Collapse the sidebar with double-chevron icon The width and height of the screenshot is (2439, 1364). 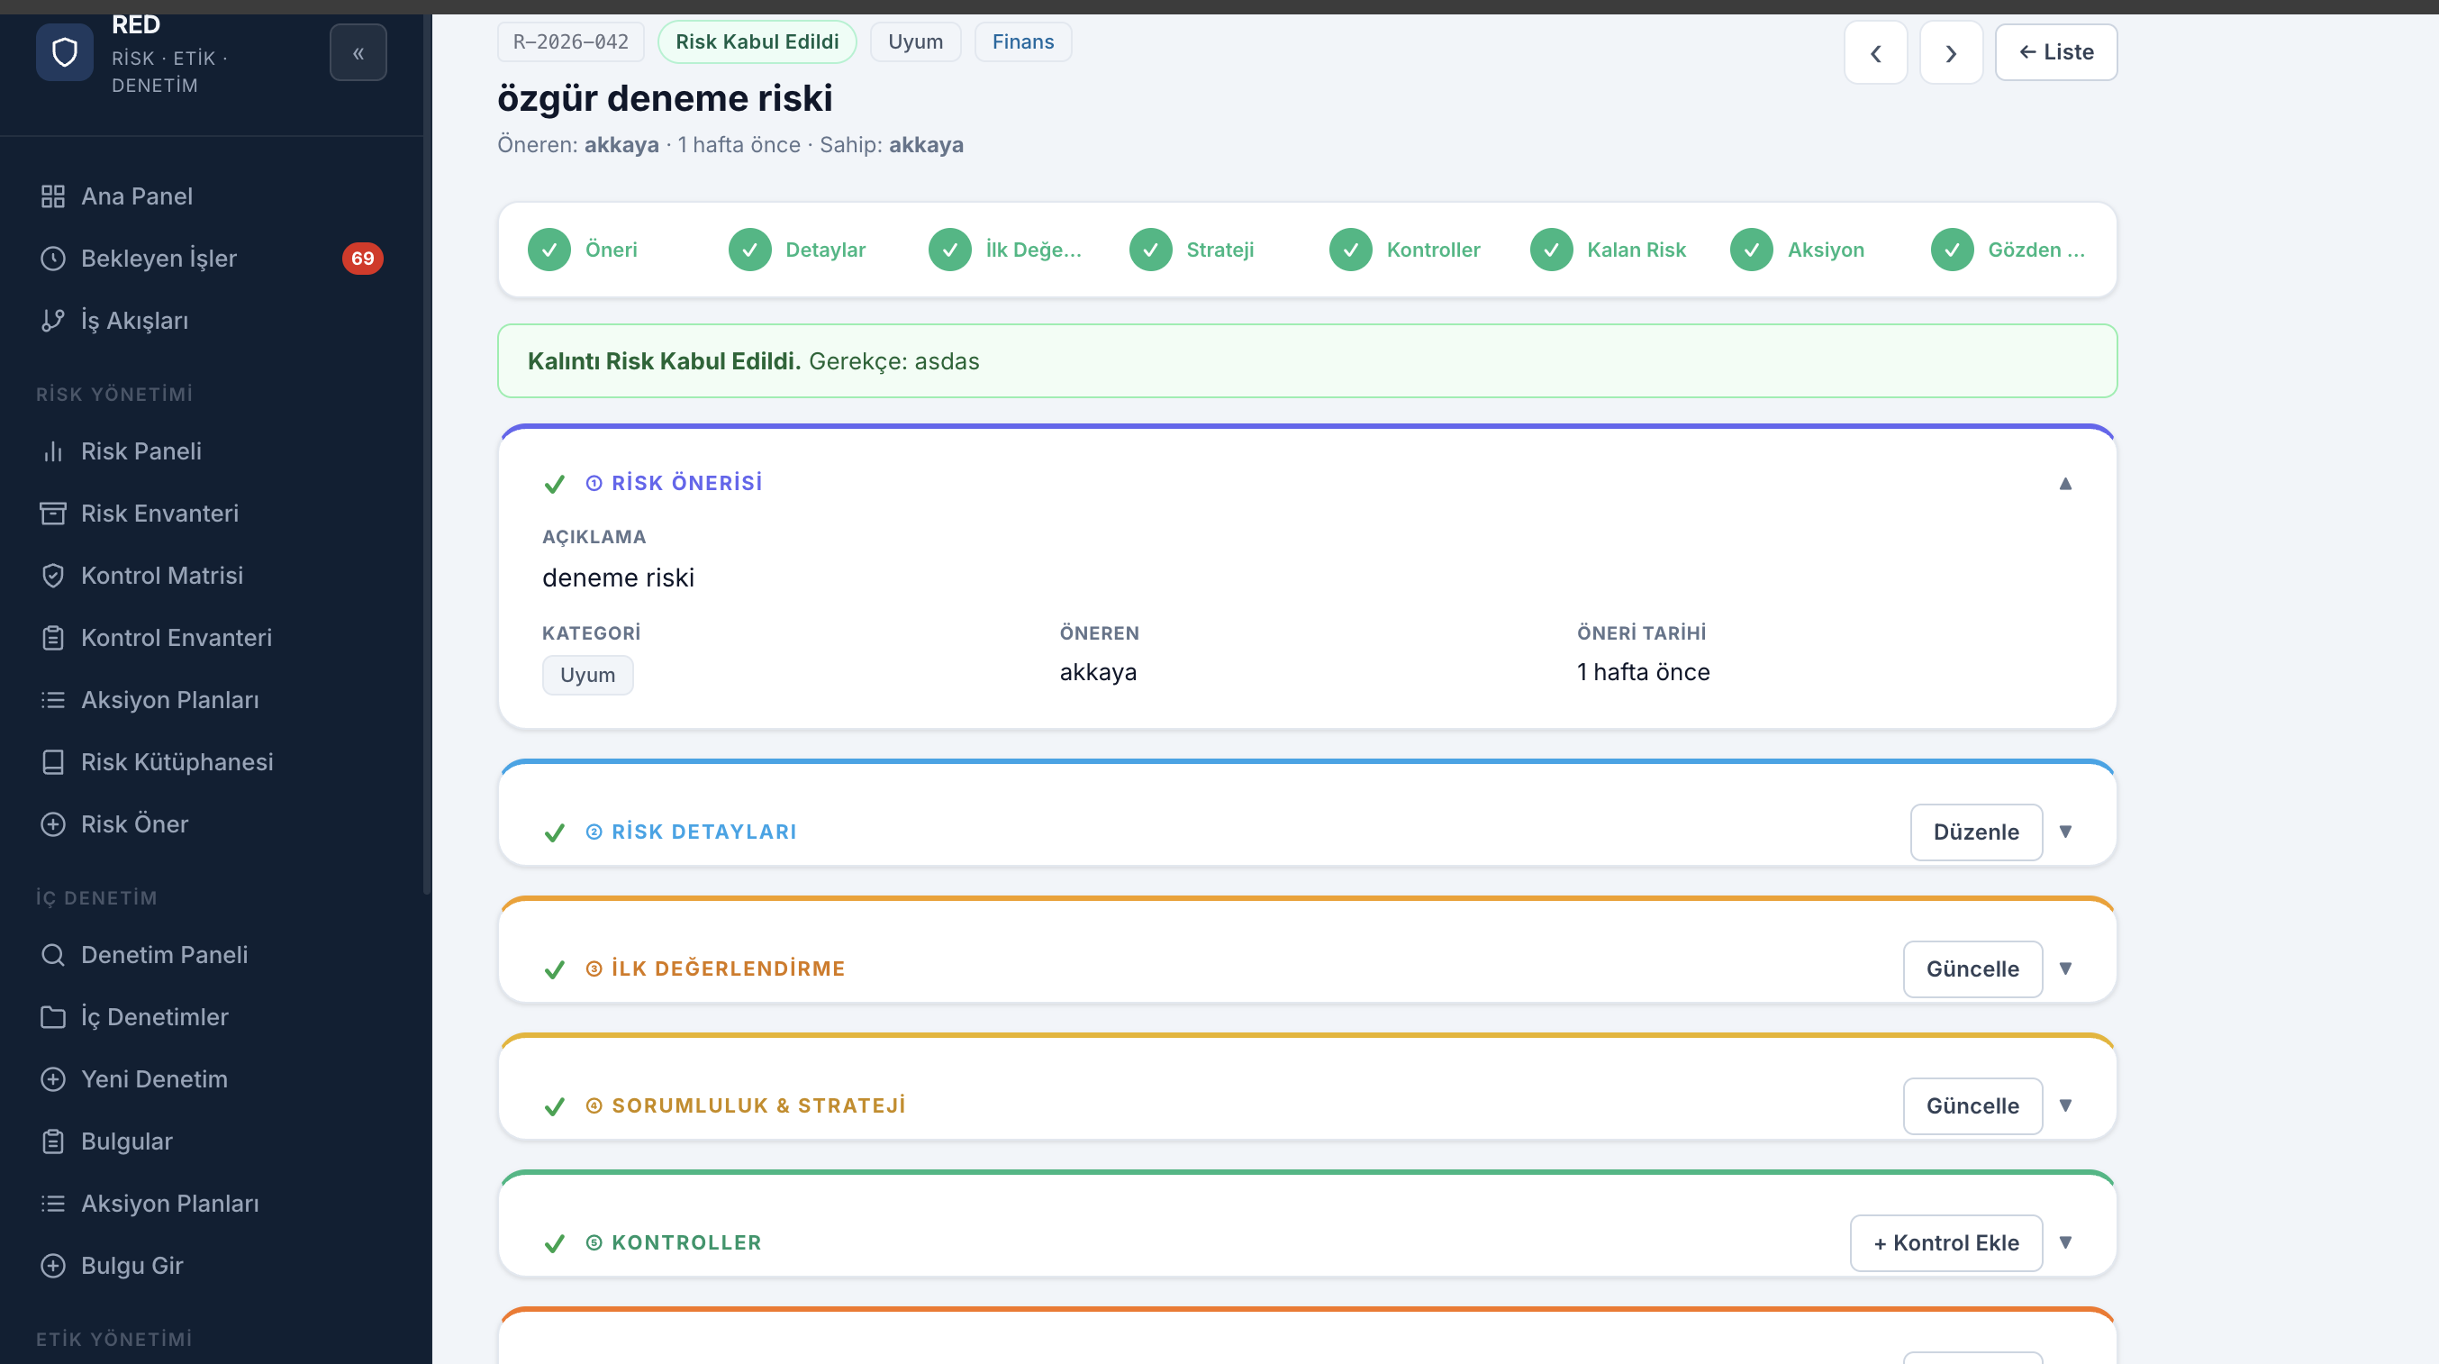pos(358,53)
